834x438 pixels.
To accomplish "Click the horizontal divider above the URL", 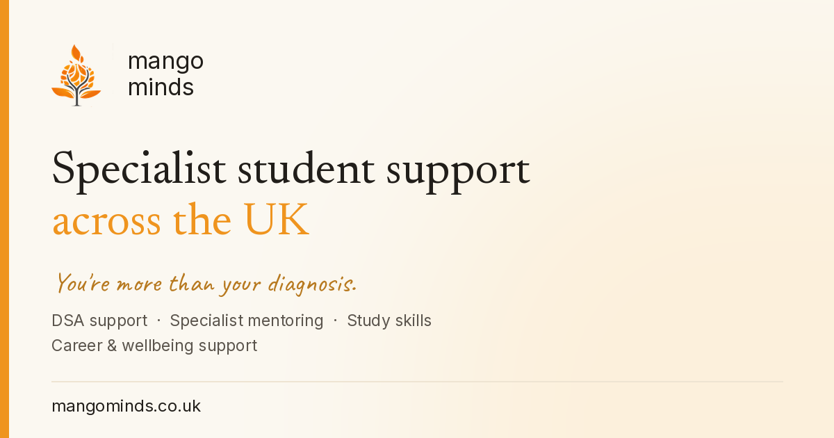I will click(417, 382).
